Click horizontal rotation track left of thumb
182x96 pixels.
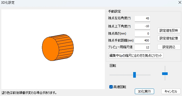121,75
